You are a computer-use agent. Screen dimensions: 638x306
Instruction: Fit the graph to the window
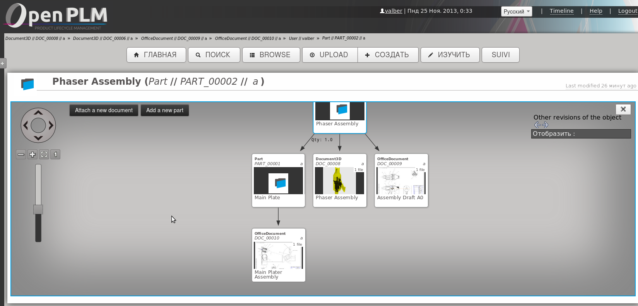click(44, 154)
